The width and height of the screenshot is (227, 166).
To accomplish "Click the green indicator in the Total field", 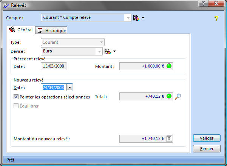I will tap(169, 97).
